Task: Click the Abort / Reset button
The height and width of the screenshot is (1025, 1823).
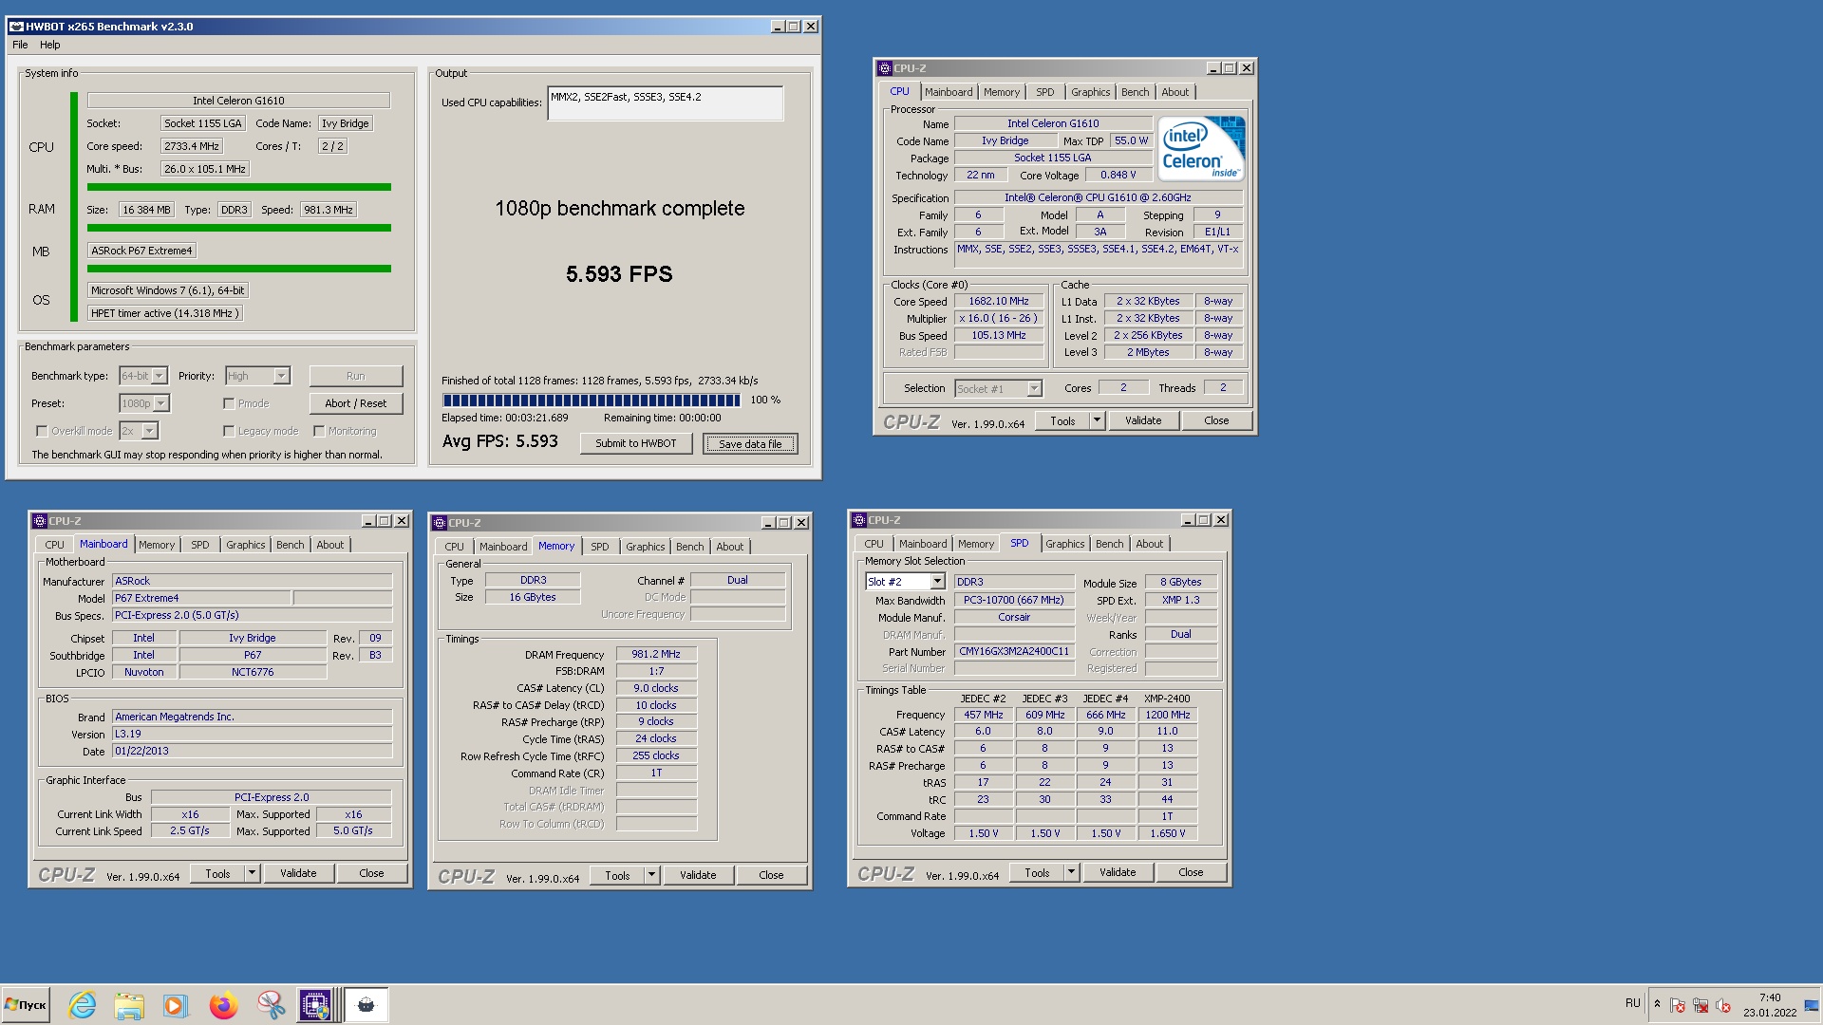Action: [356, 403]
